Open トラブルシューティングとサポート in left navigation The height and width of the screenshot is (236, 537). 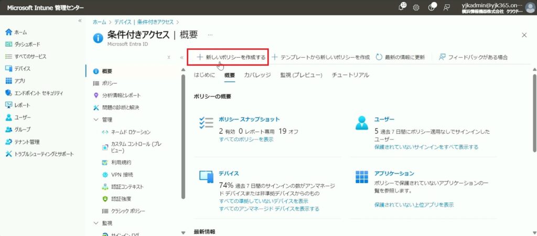pyautogui.click(x=39, y=154)
